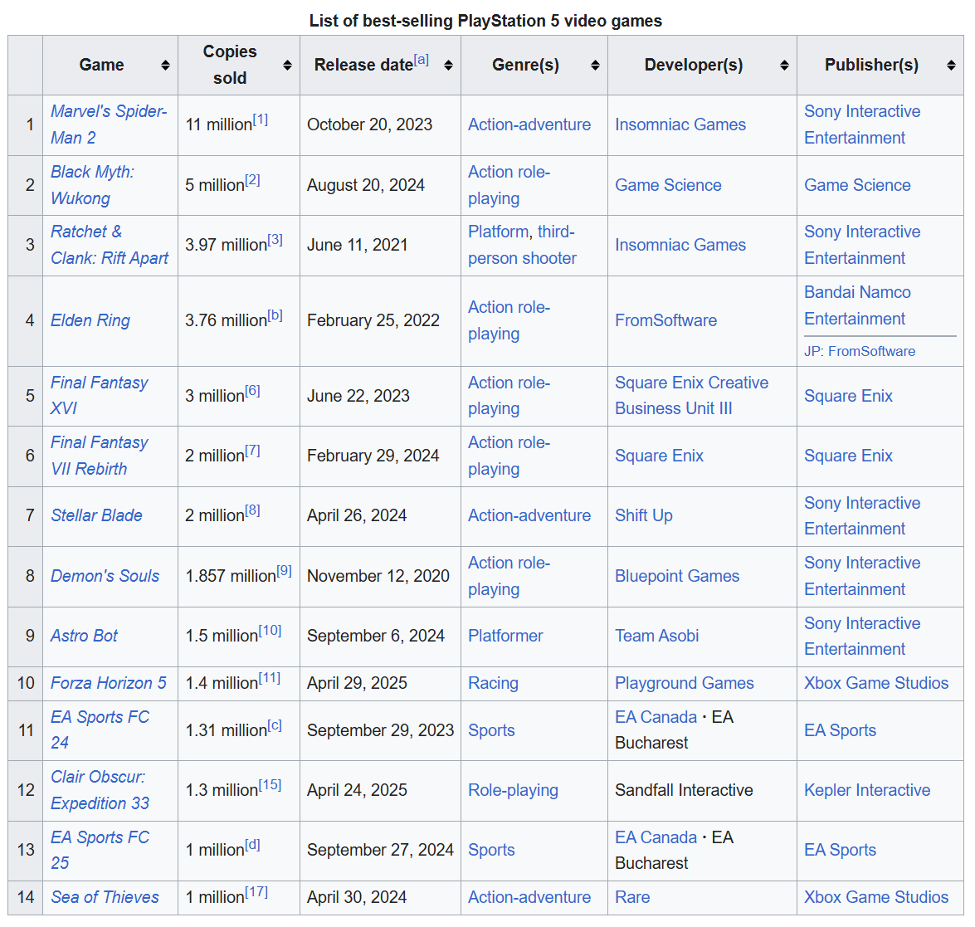This screenshot has width=975, height=927.
Task: Open Marvel's Spider-Man 2 article
Action: [109, 124]
